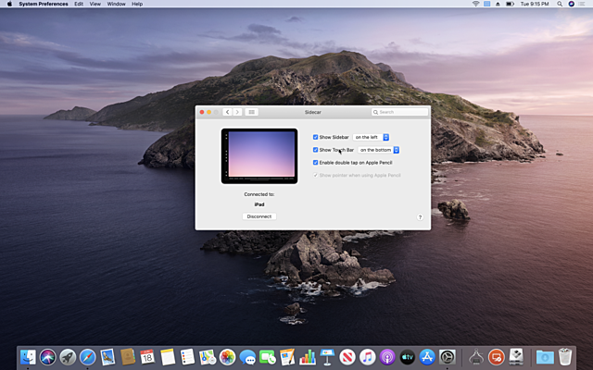Open Calendar icon showing 18

147,357
